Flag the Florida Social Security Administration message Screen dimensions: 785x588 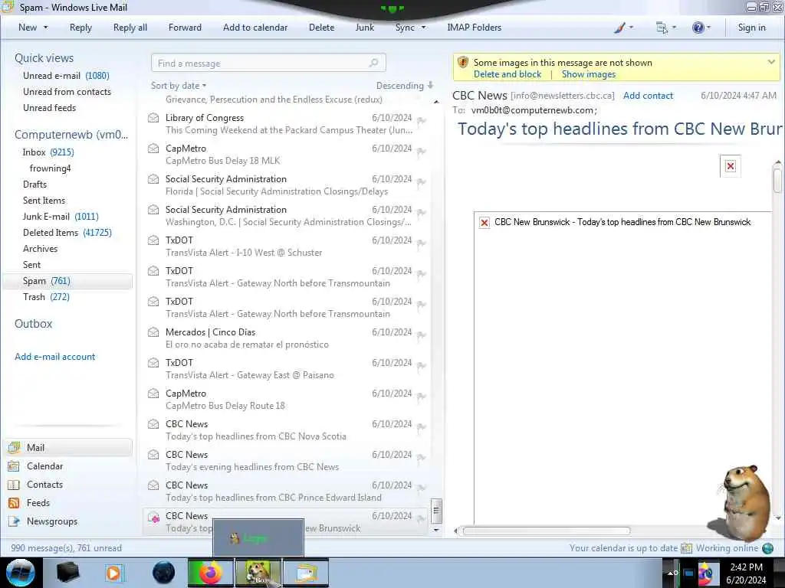coord(422,182)
